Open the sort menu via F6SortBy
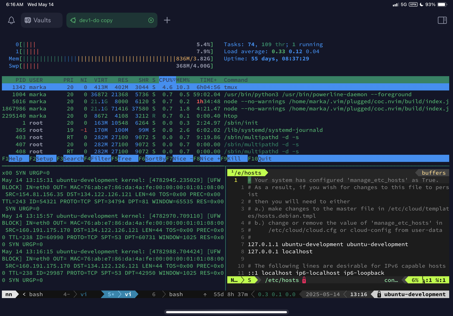The width and height of the screenshot is (453, 316). [x=153, y=158]
